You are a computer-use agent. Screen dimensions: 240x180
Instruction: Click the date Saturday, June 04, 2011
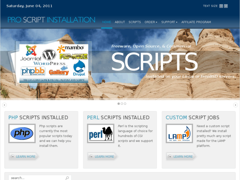[29, 6]
